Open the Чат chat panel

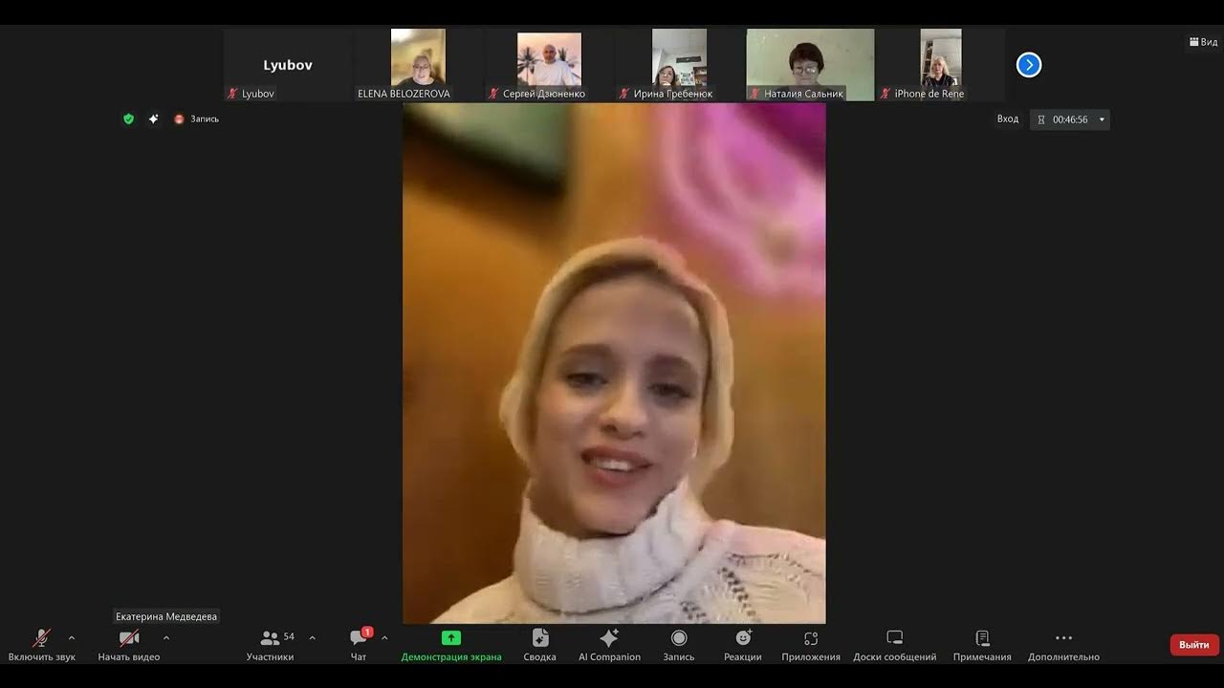pyautogui.click(x=359, y=645)
